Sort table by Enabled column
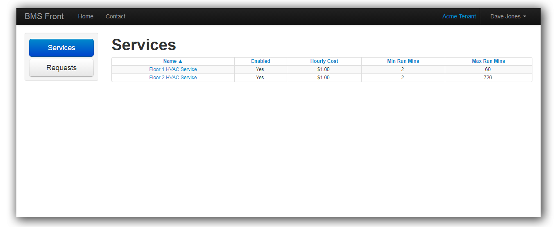The image size is (557, 227). click(260, 61)
